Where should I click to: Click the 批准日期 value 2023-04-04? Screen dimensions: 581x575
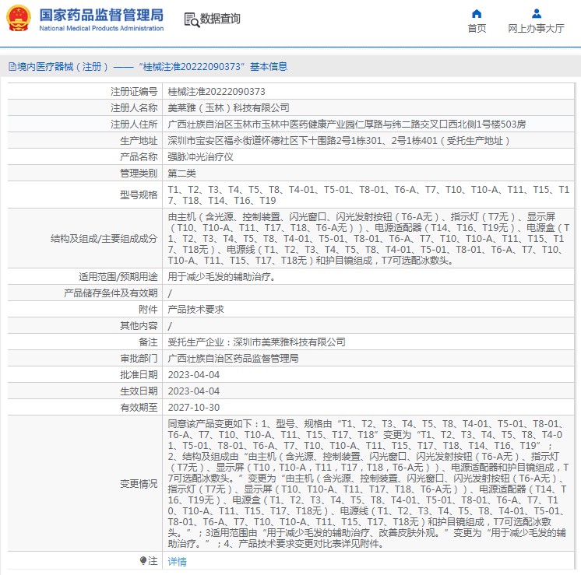(194, 375)
